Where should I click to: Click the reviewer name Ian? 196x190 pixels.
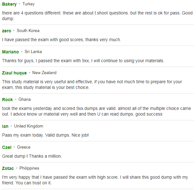[x=5, y=126]
